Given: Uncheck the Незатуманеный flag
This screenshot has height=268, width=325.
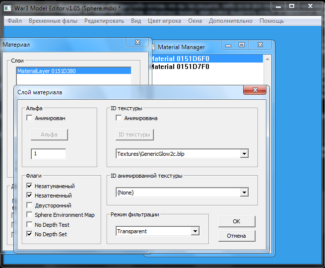Looking at the screenshot, I should tap(29, 186).
